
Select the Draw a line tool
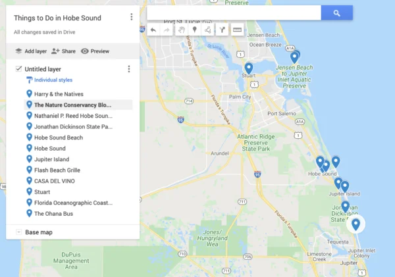pyautogui.click(x=208, y=30)
